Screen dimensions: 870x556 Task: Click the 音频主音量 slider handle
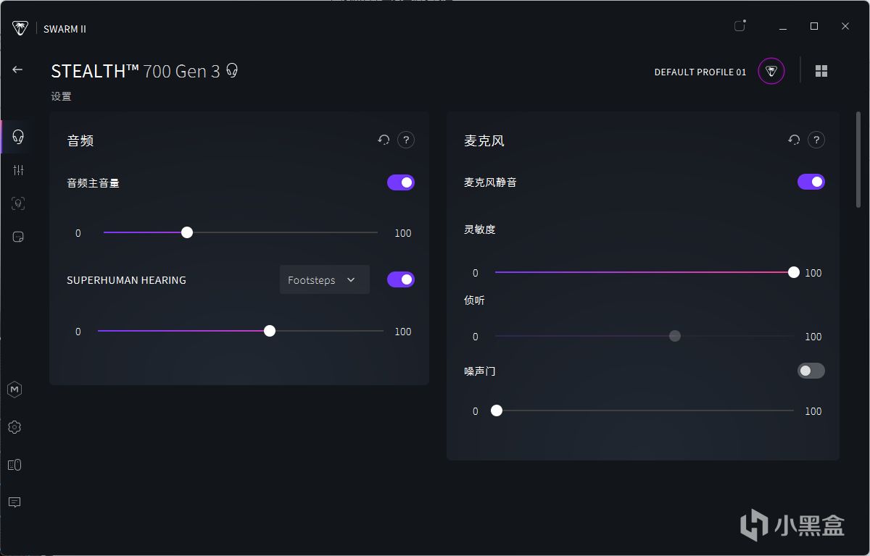pos(187,232)
